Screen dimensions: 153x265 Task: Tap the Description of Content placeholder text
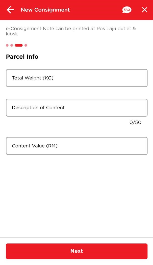[38, 108]
